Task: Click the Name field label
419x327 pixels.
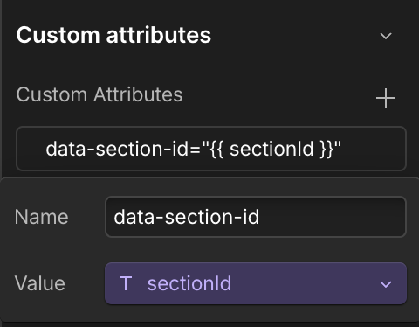Action: 41,217
